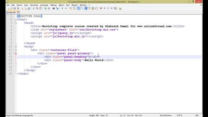Cut selection using the scissors icon
The image size is (208, 117).
coord(33,8)
